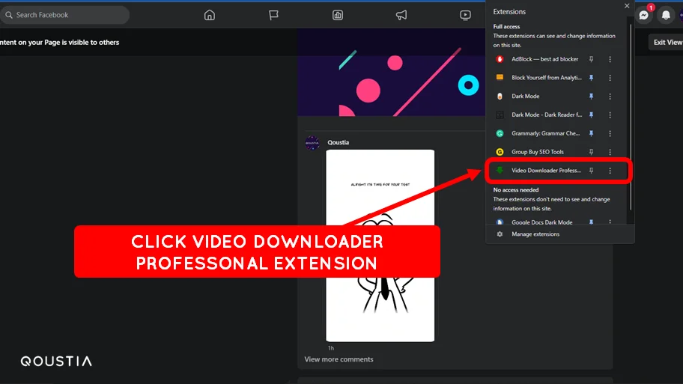Open more options for Dark Mode

pos(610,97)
